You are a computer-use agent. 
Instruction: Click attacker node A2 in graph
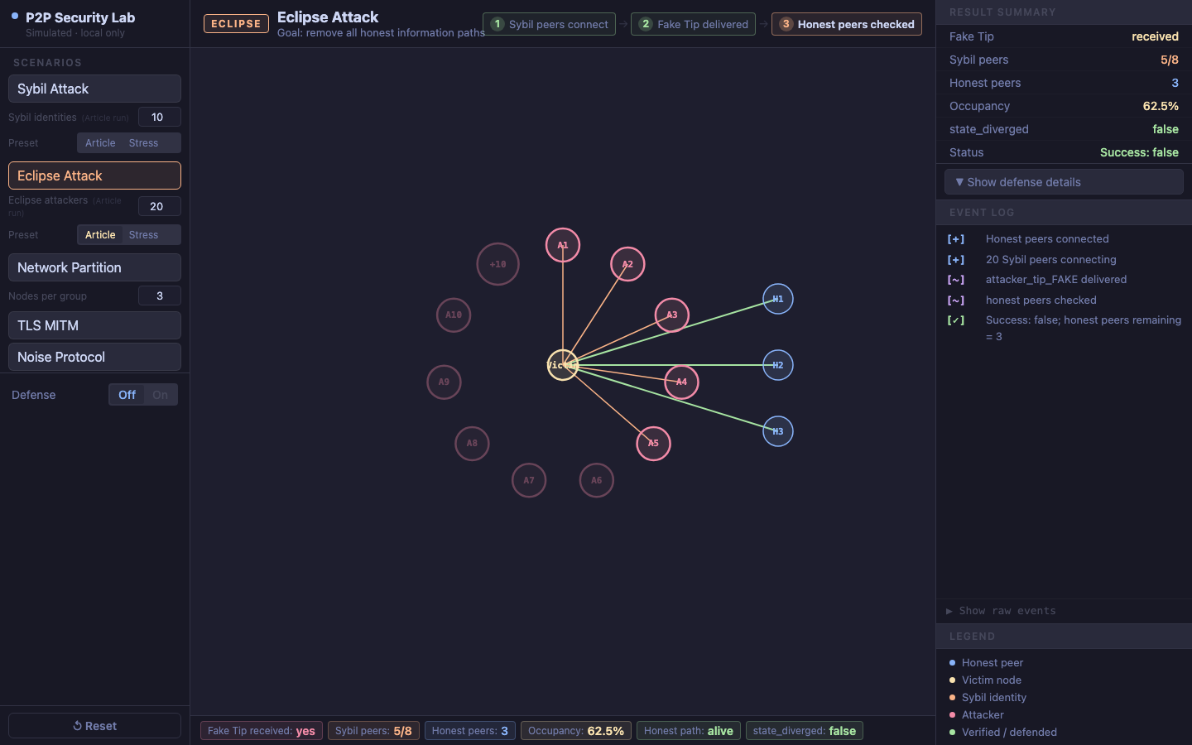[x=627, y=264]
